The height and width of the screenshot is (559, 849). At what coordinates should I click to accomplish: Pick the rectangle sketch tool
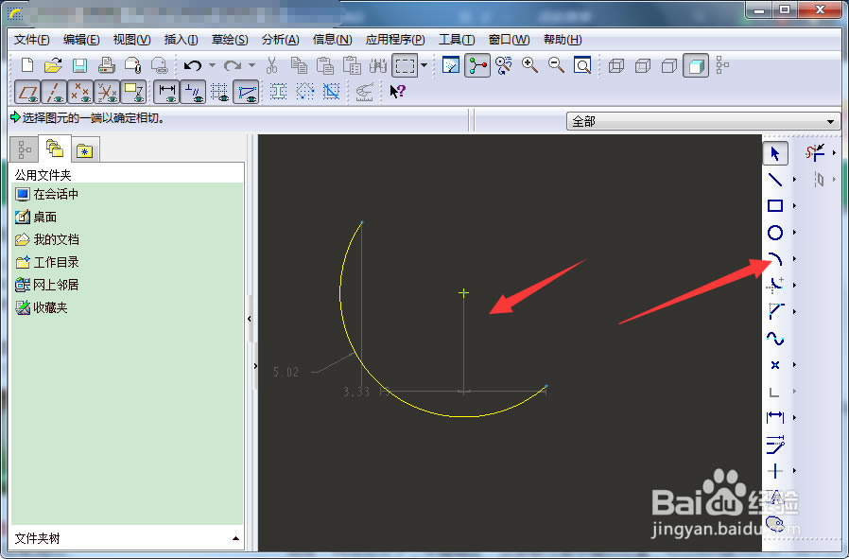tap(774, 206)
